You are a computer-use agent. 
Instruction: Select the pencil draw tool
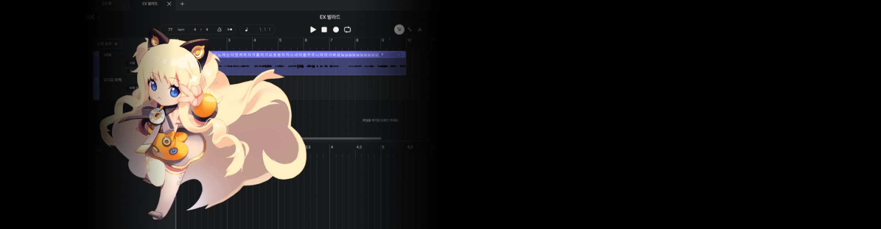410,30
